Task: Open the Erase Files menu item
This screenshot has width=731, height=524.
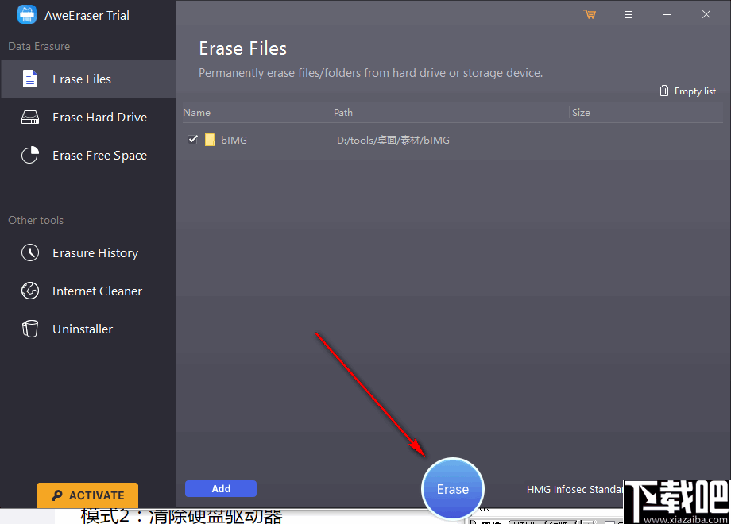Action: [x=88, y=79]
